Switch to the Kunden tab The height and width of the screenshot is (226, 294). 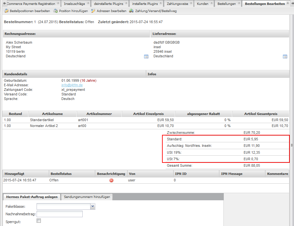coord(203,4)
